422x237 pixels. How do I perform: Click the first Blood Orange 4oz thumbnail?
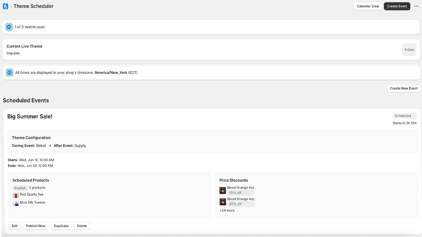pos(223,190)
